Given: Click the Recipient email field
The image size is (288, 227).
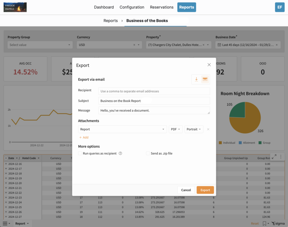Looking at the screenshot, I should tap(154, 91).
